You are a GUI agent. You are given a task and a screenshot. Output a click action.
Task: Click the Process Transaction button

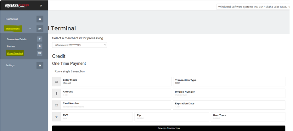click(169, 128)
